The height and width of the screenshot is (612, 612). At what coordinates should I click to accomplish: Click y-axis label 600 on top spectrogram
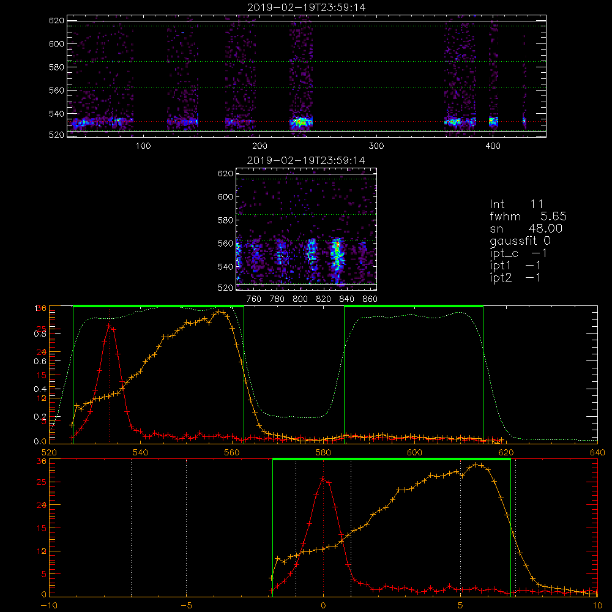(56, 43)
